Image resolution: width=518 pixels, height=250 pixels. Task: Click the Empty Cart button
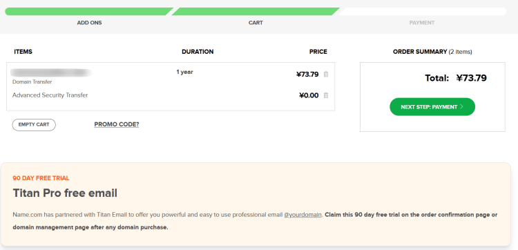coord(34,125)
